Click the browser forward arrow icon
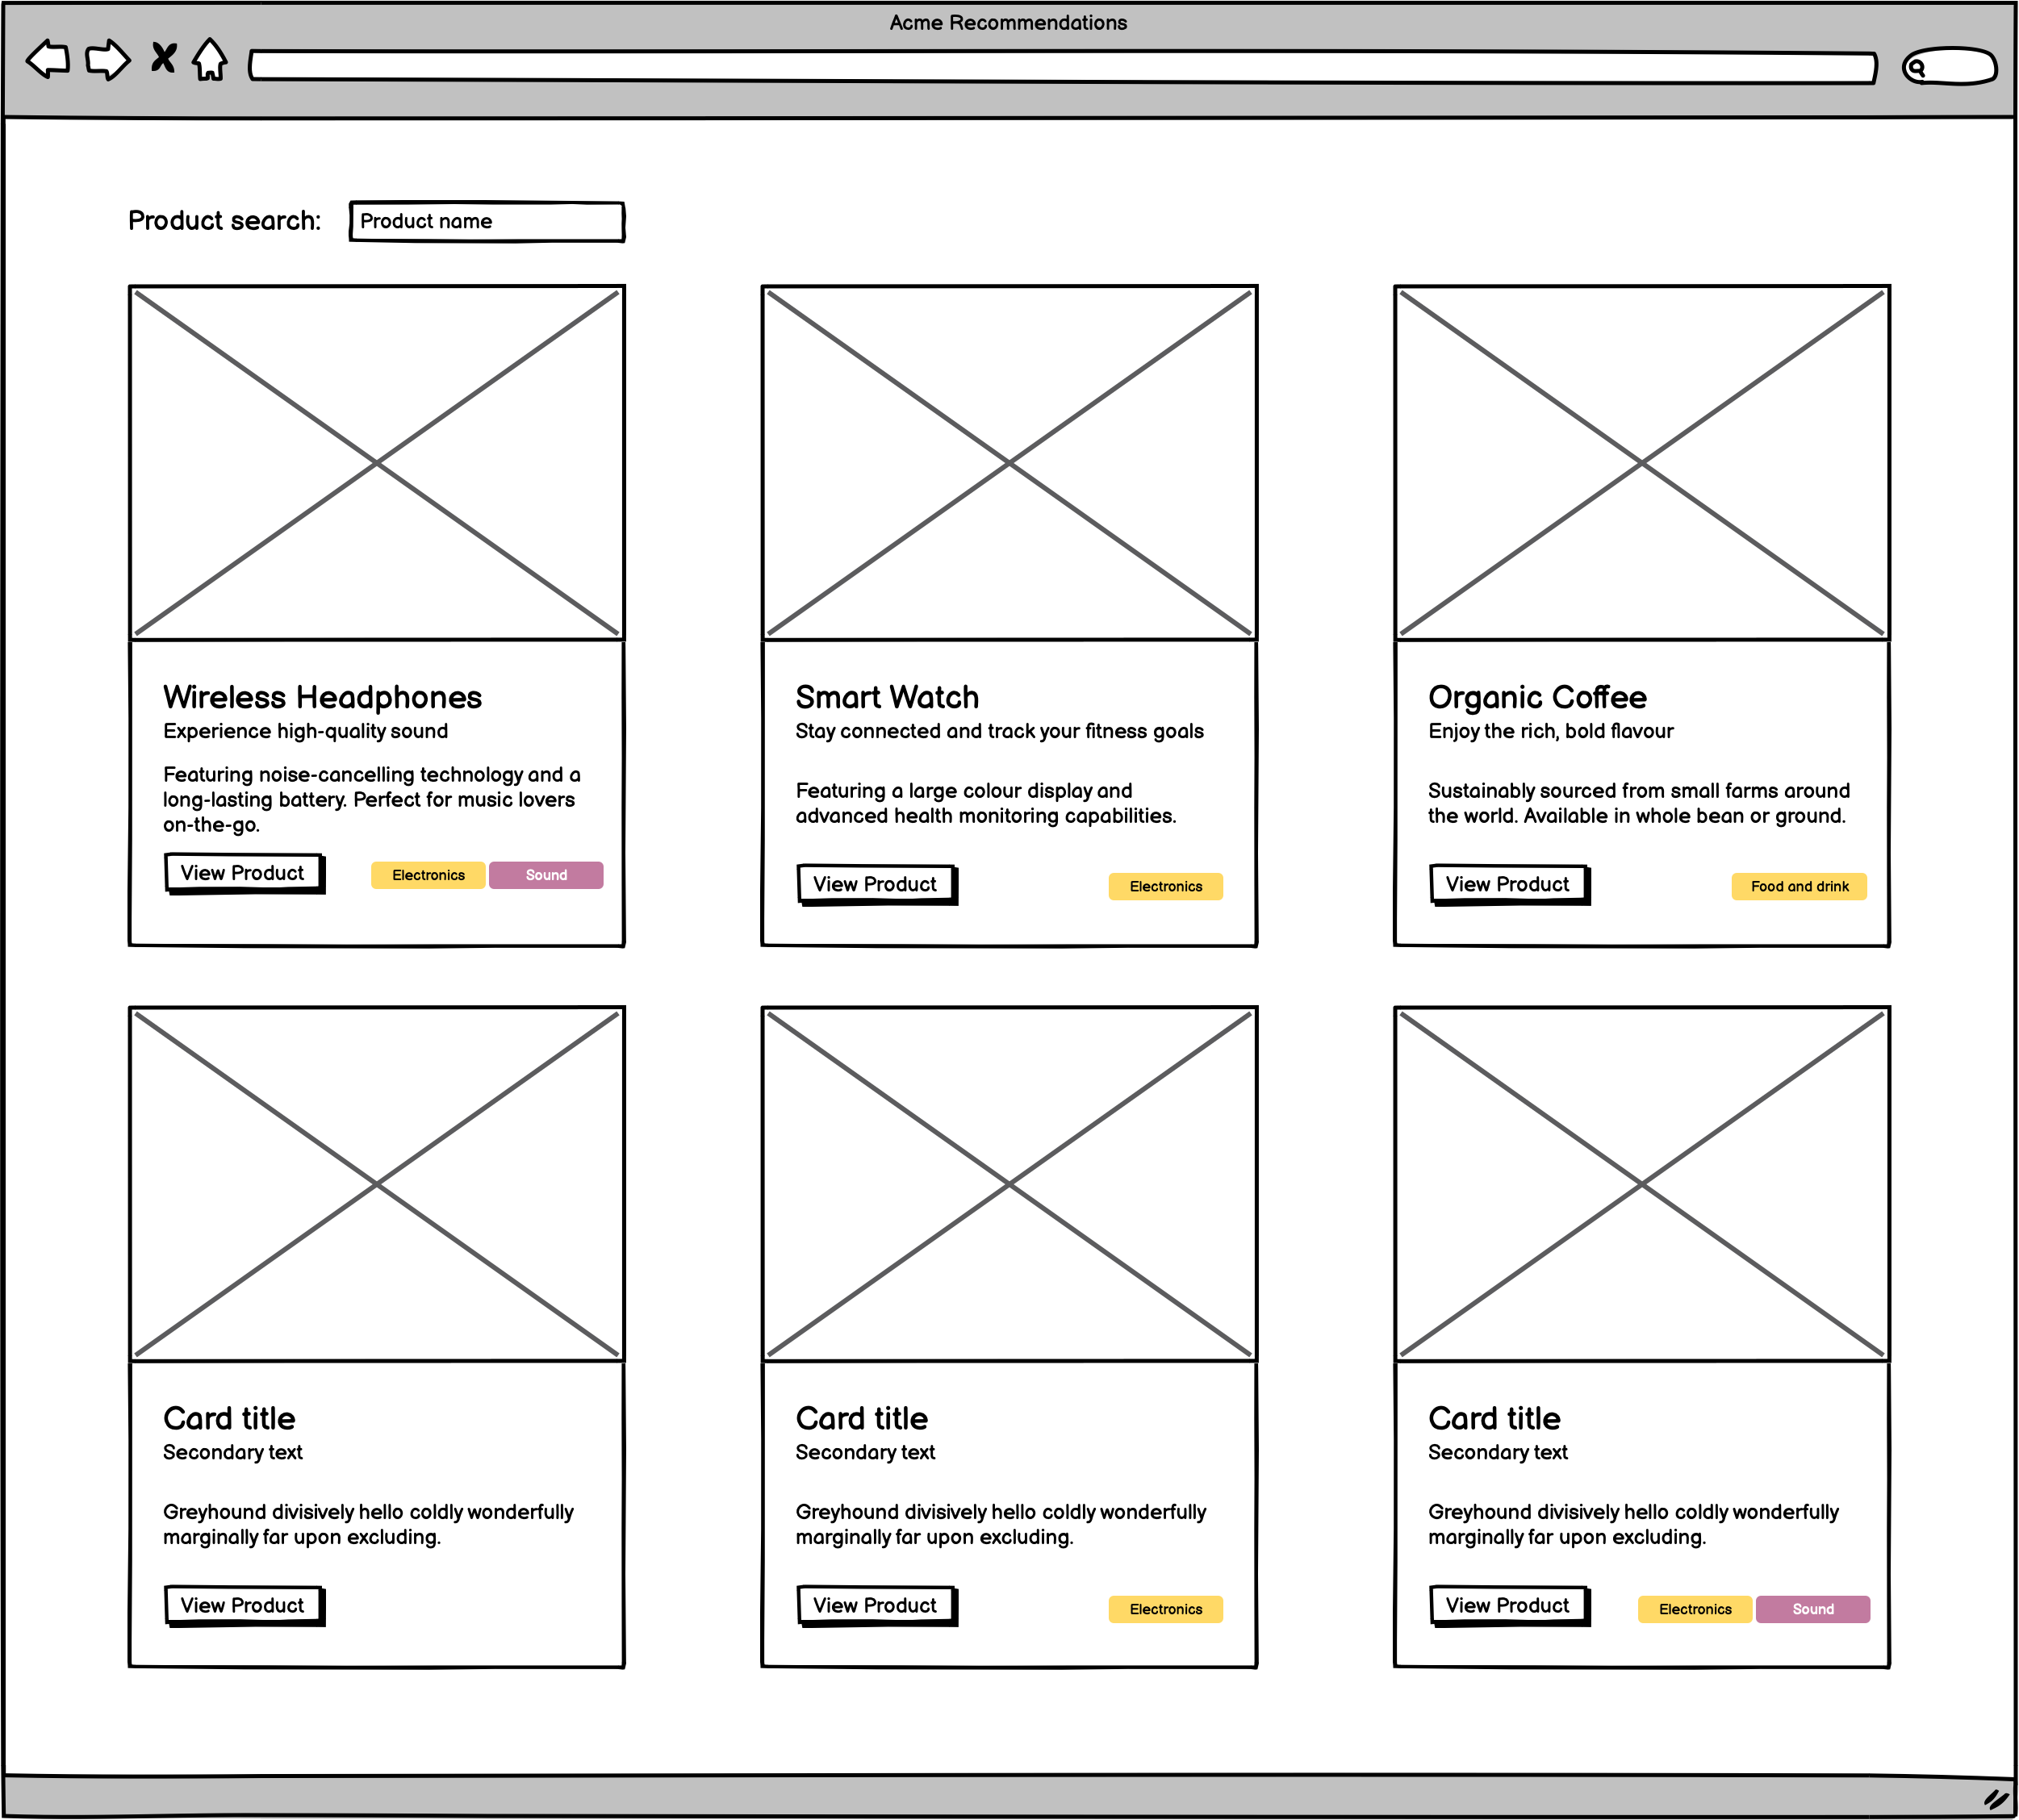 click(x=107, y=59)
